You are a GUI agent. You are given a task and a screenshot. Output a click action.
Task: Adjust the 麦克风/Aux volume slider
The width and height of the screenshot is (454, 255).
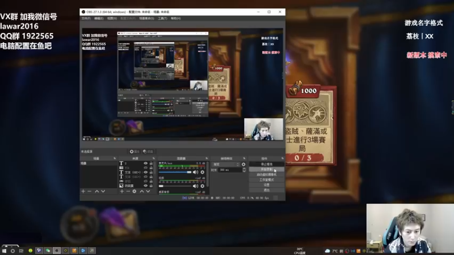[x=175, y=172]
